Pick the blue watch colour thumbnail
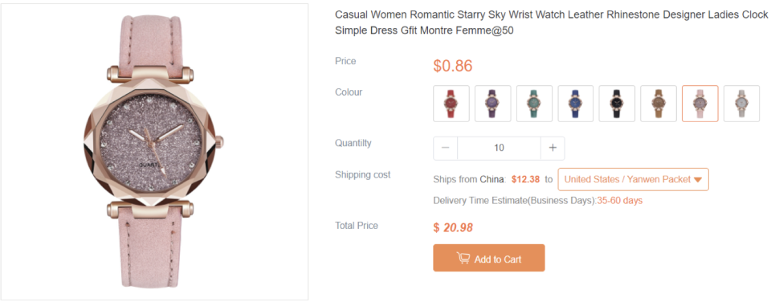771x302 pixels. (576, 104)
